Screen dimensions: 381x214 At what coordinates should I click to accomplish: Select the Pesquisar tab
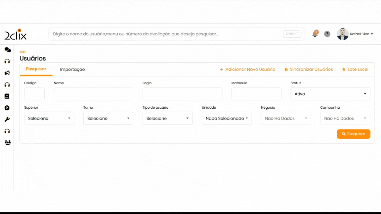click(36, 69)
